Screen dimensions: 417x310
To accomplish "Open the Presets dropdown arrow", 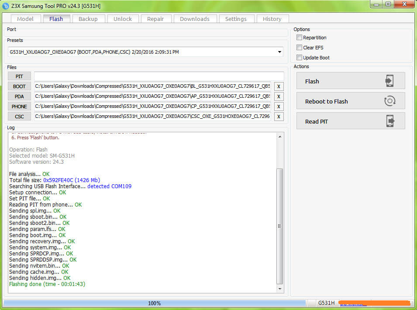I will click(279, 52).
